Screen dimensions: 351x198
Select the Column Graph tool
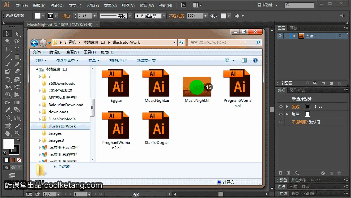(17, 118)
